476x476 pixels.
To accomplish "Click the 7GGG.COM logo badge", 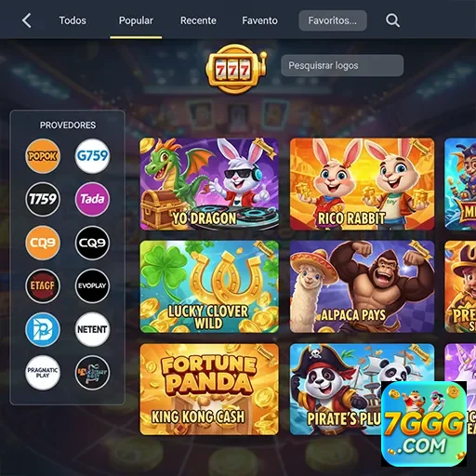I will click(x=424, y=424).
